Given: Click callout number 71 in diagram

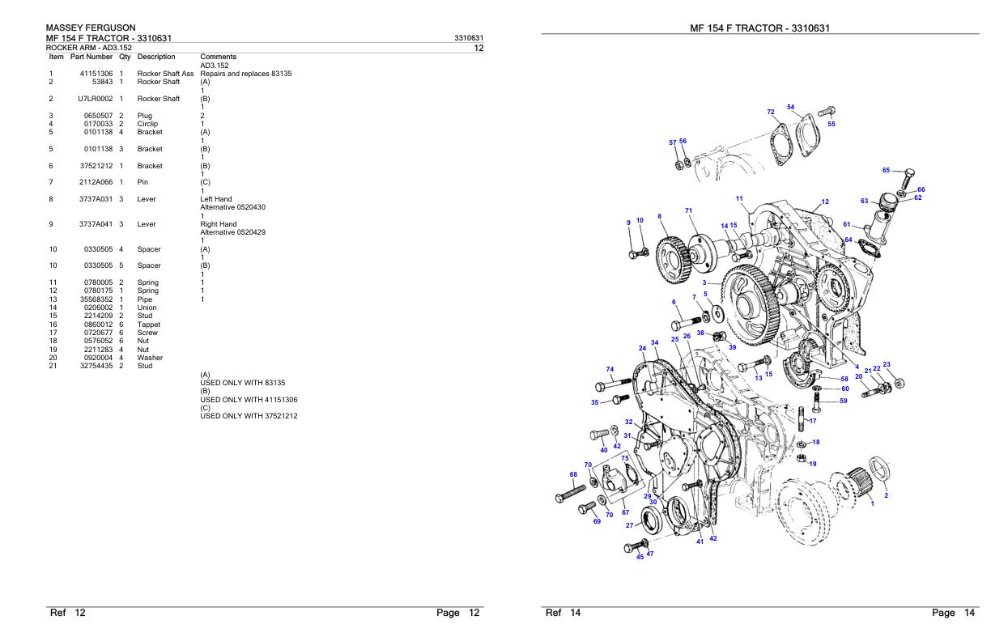Looking at the screenshot, I should coord(689,210).
